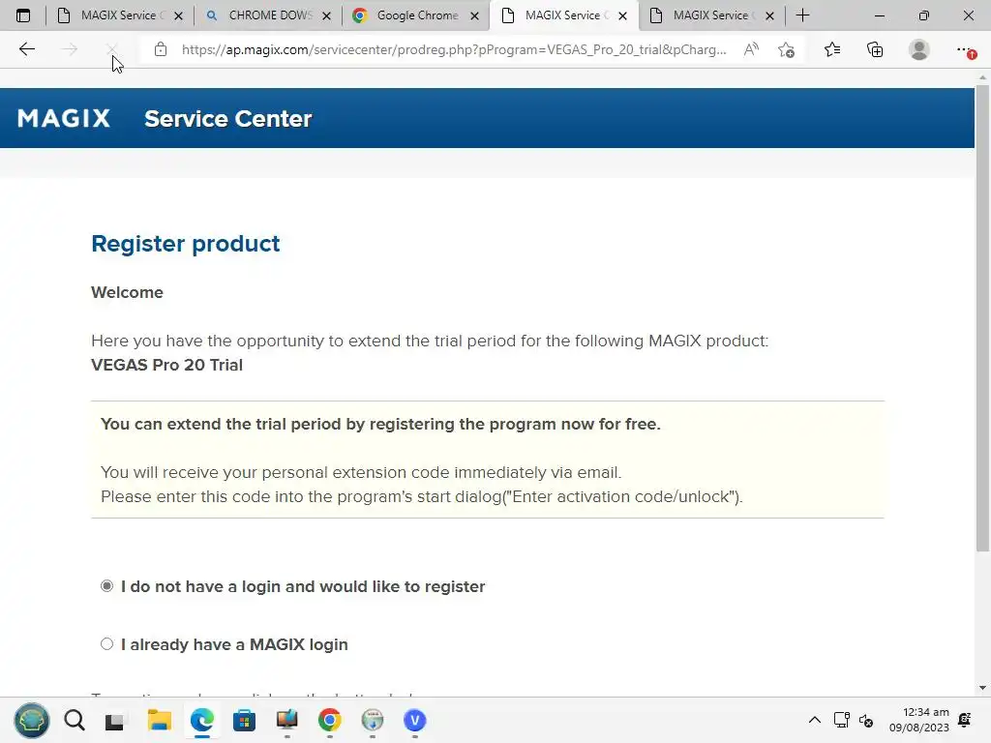Open Read aloud in address bar
The image size is (991, 743).
click(751, 49)
